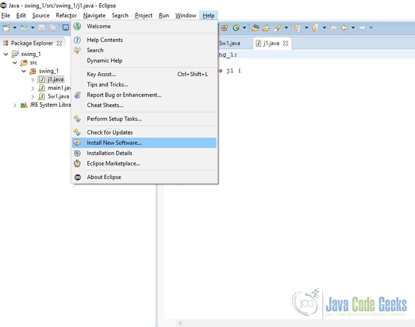
Task: Click the horizontal editor scrollbar arrow
Action: [180, 323]
